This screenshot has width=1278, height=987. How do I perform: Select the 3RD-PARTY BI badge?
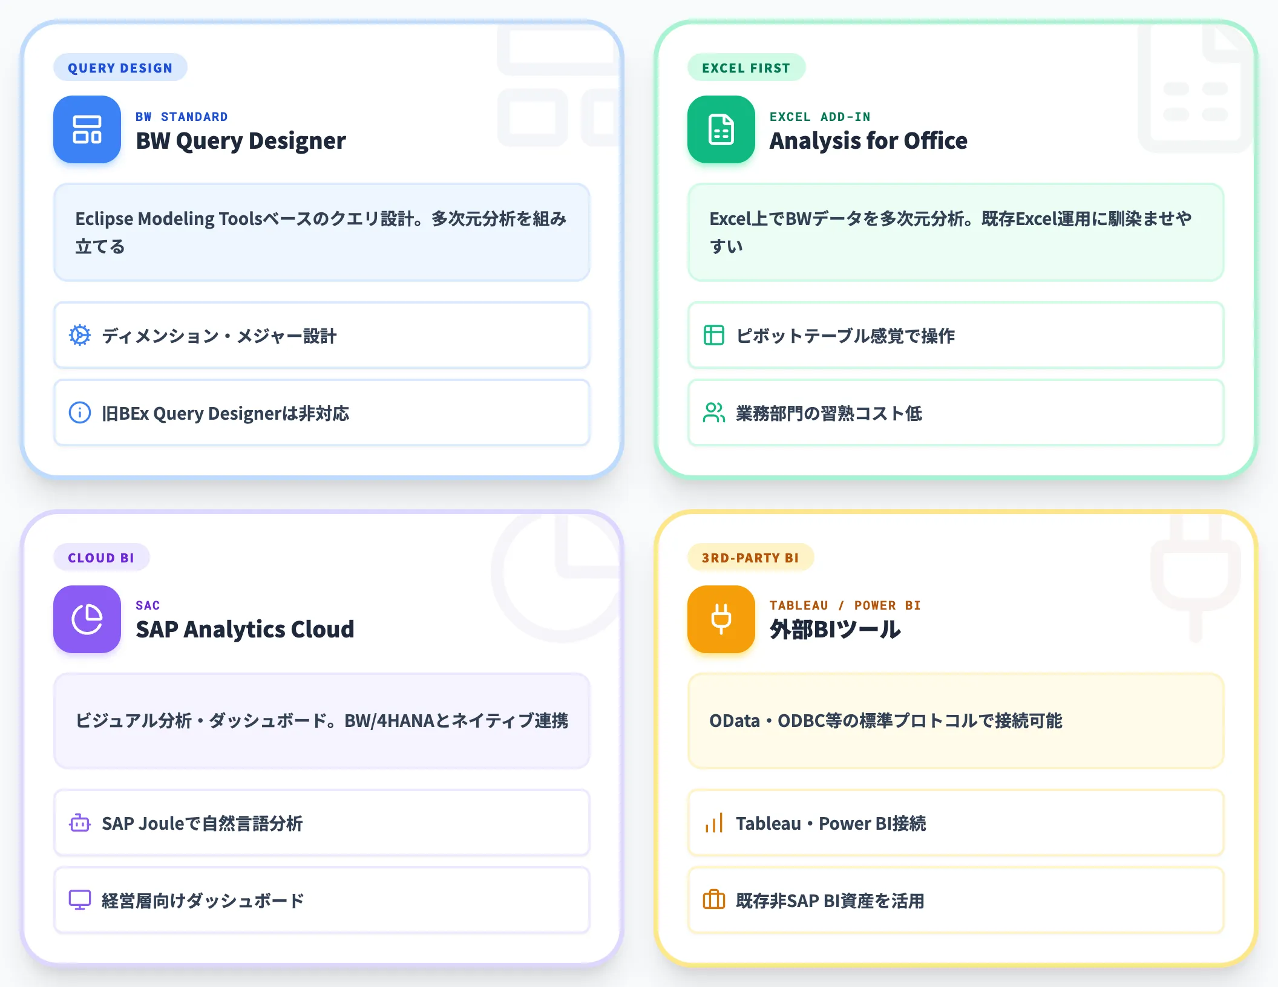[x=750, y=558]
